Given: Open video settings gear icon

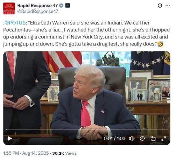Looking at the screenshot, I should click(142, 139).
